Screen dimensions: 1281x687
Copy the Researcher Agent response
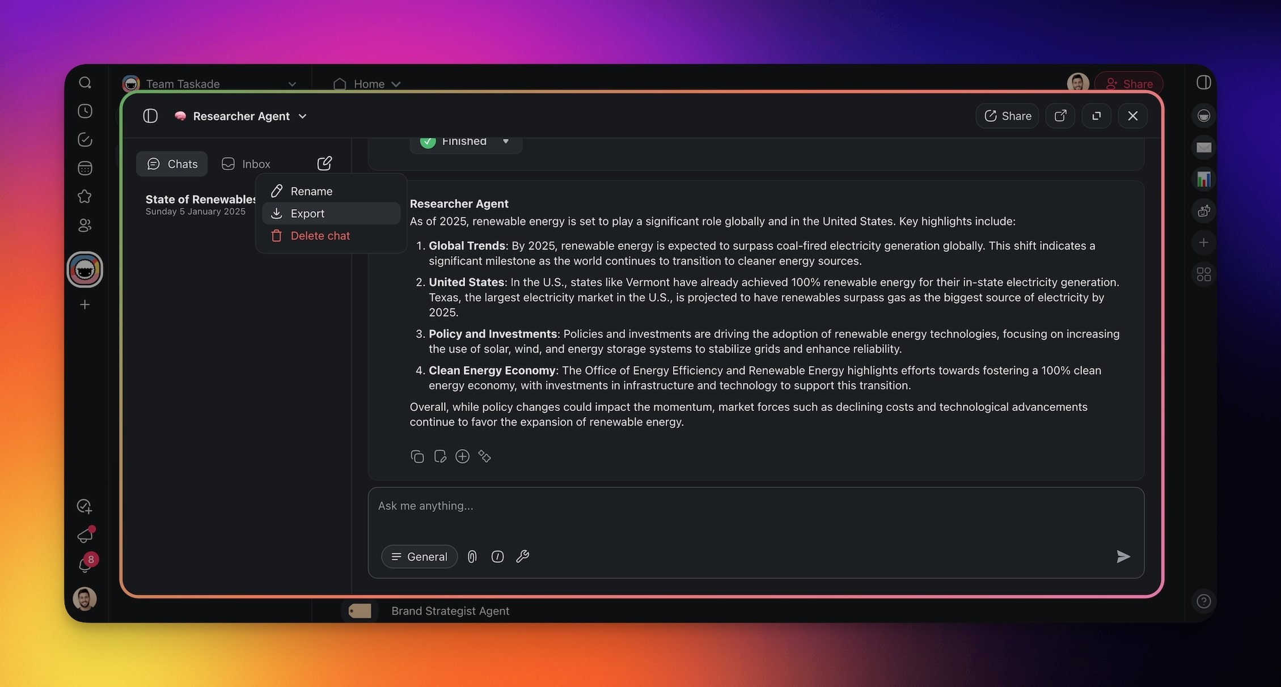pos(417,456)
